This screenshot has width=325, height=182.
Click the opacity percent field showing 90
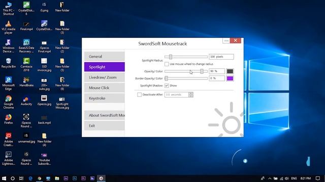coord(217,71)
